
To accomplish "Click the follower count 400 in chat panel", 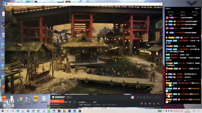I will 183,12.
